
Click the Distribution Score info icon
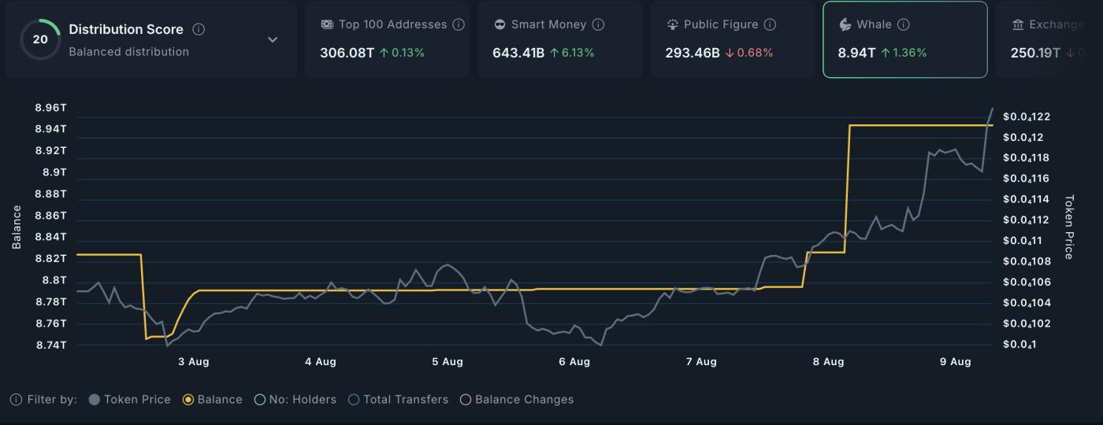(199, 29)
